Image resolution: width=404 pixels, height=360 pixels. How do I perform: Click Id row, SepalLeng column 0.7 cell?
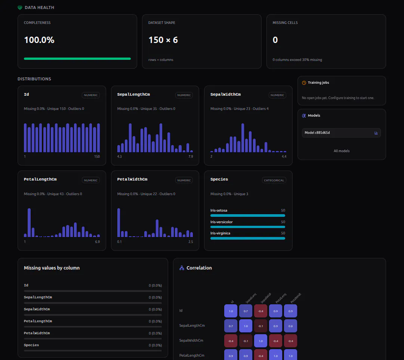(246, 311)
